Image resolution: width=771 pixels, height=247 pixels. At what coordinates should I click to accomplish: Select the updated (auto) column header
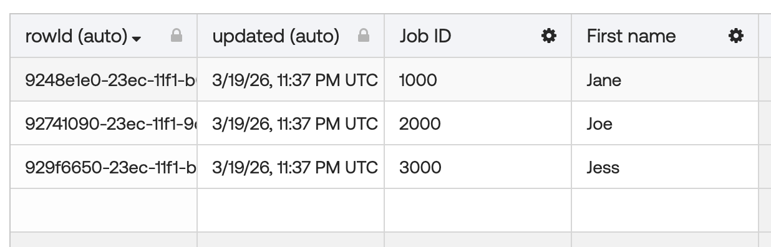click(x=291, y=36)
